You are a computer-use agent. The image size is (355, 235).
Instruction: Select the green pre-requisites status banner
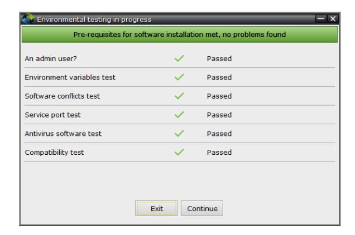pyautogui.click(x=180, y=35)
